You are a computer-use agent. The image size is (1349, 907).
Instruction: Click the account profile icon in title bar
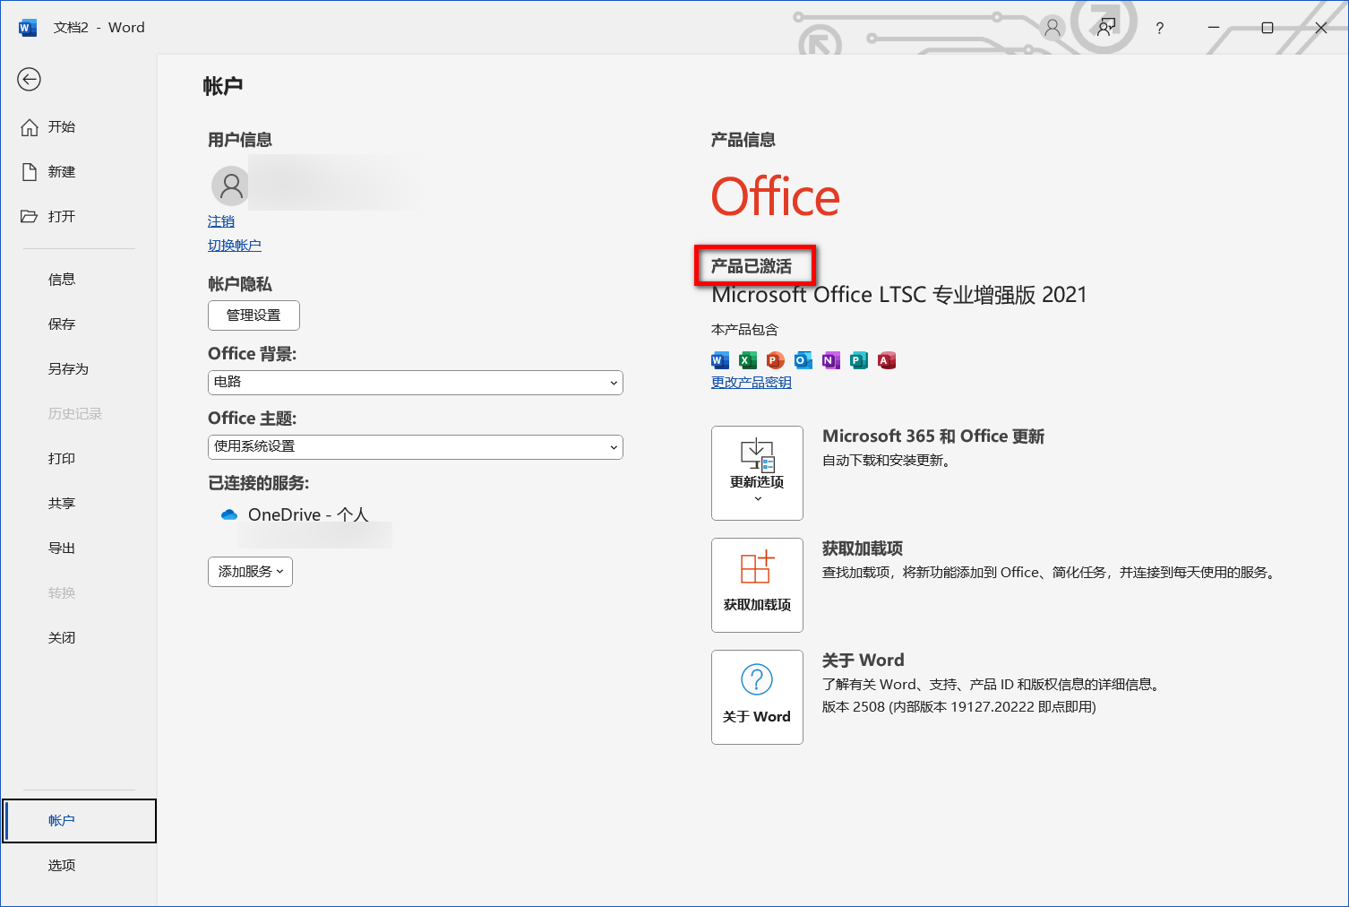[1053, 28]
